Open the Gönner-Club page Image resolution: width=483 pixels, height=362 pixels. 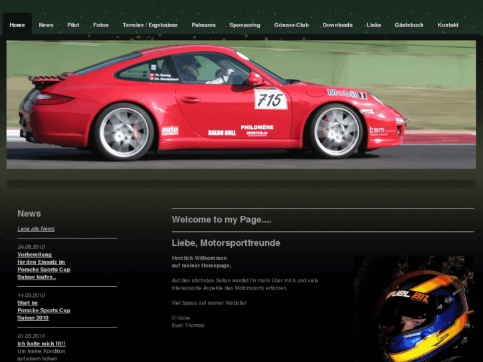(x=292, y=25)
